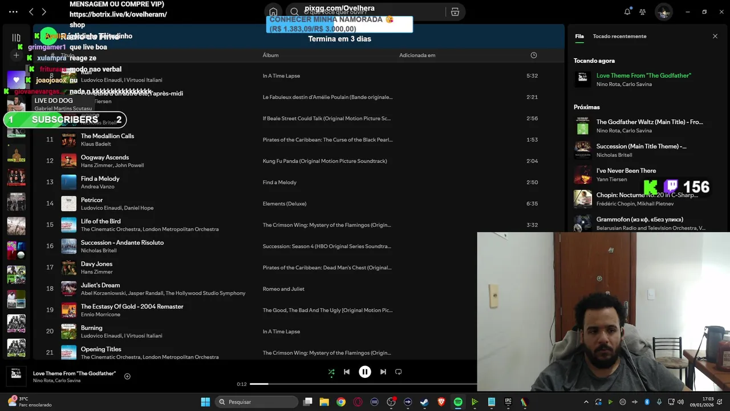This screenshot has height=411, width=730.
Task: Click now-playing cover art in player bar
Action: coord(16,376)
